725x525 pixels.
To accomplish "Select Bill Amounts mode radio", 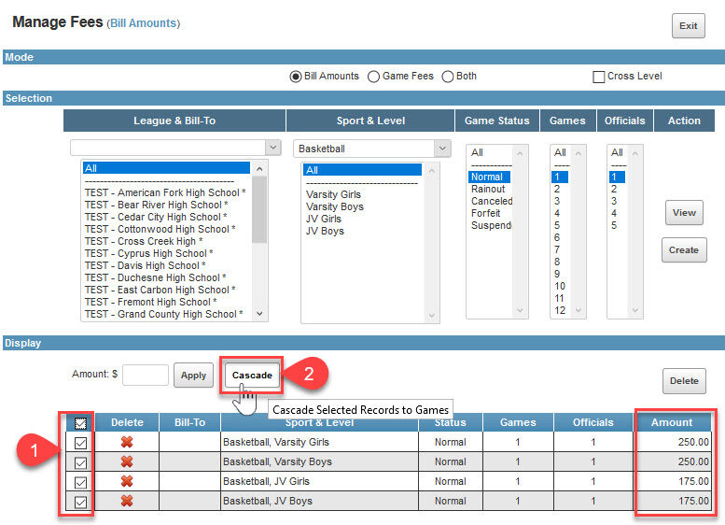I will pyautogui.click(x=296, y=77).
